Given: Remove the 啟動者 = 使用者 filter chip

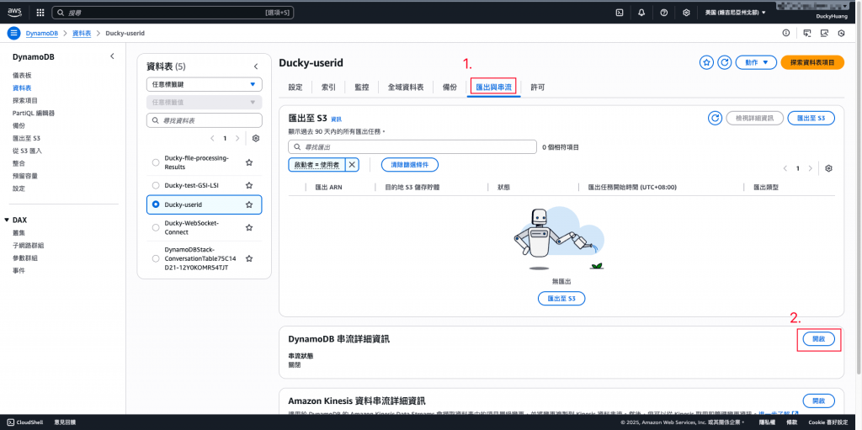Looking at the screenshot, I should coord(352,164).
